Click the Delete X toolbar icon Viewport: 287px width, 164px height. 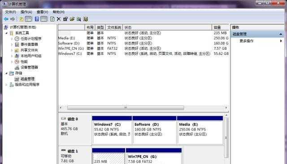pyautogui.click(x=59, y=19)
